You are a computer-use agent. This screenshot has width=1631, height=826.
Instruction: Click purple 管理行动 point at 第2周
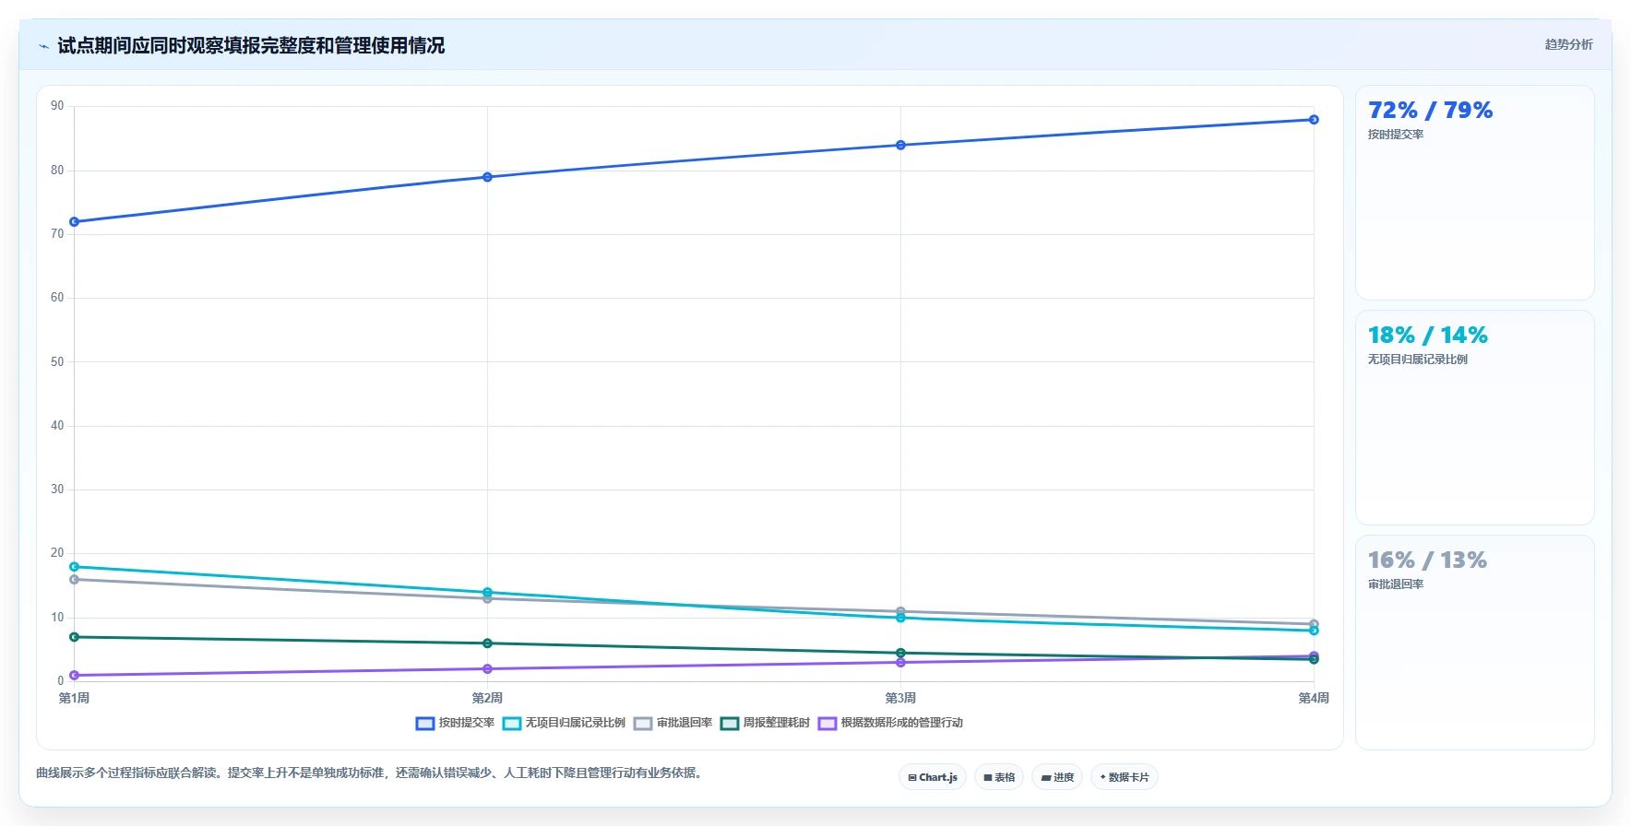point(487,669)
